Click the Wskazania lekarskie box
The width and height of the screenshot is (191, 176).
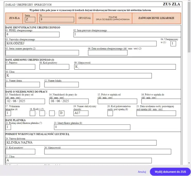[x=8, y=113]
